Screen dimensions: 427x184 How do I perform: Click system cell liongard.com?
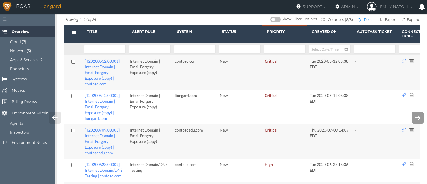[186, 96]
